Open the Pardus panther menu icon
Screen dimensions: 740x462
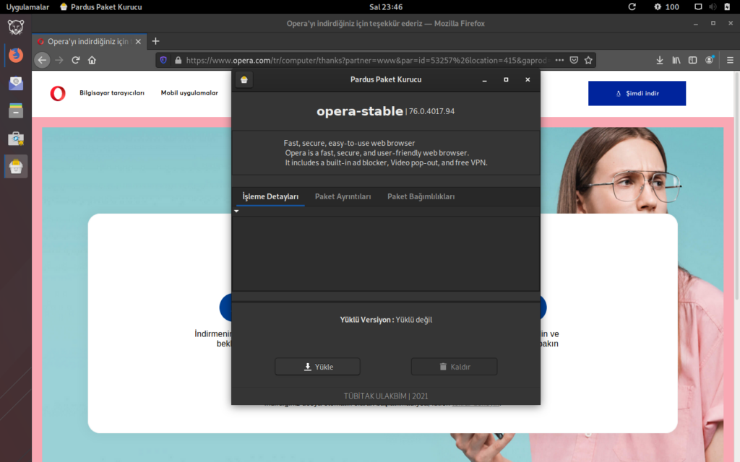(16, 27)
